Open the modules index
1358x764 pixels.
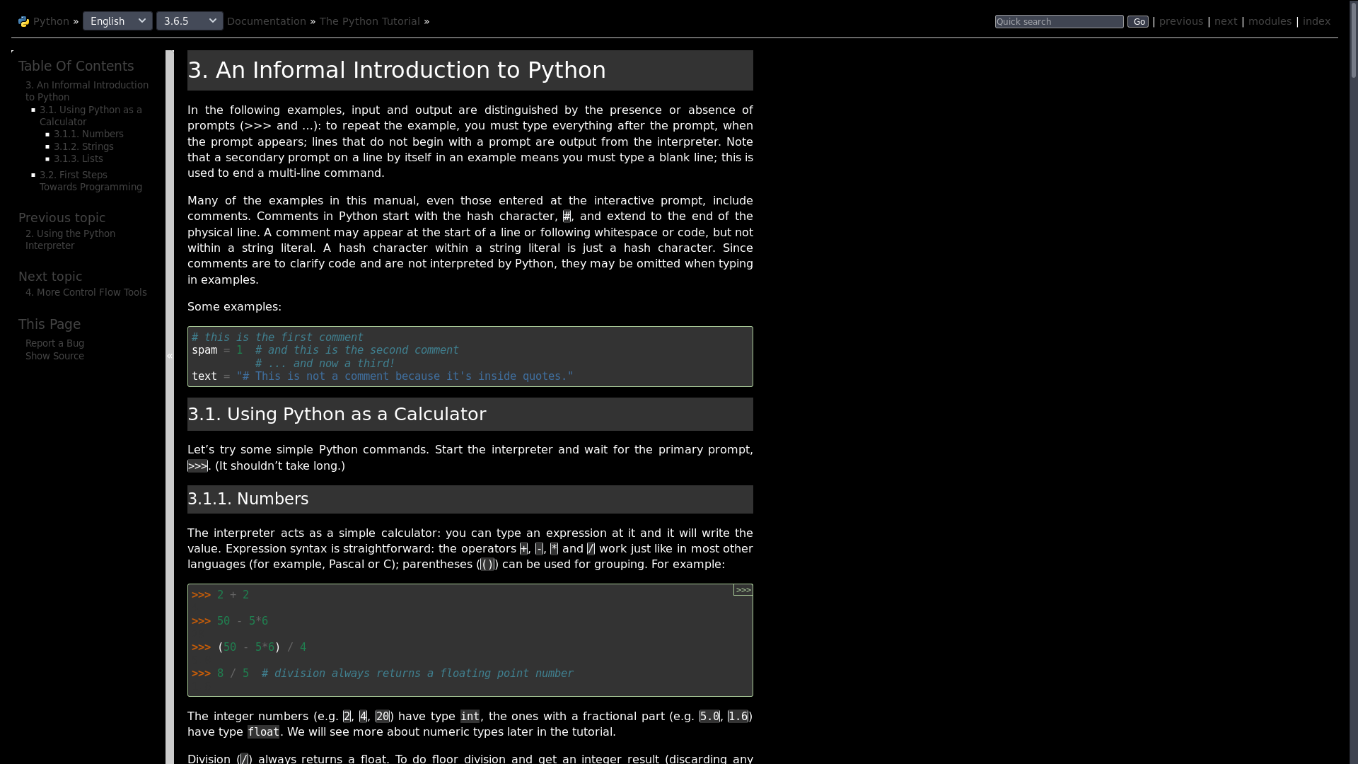tap(1269, 21)
